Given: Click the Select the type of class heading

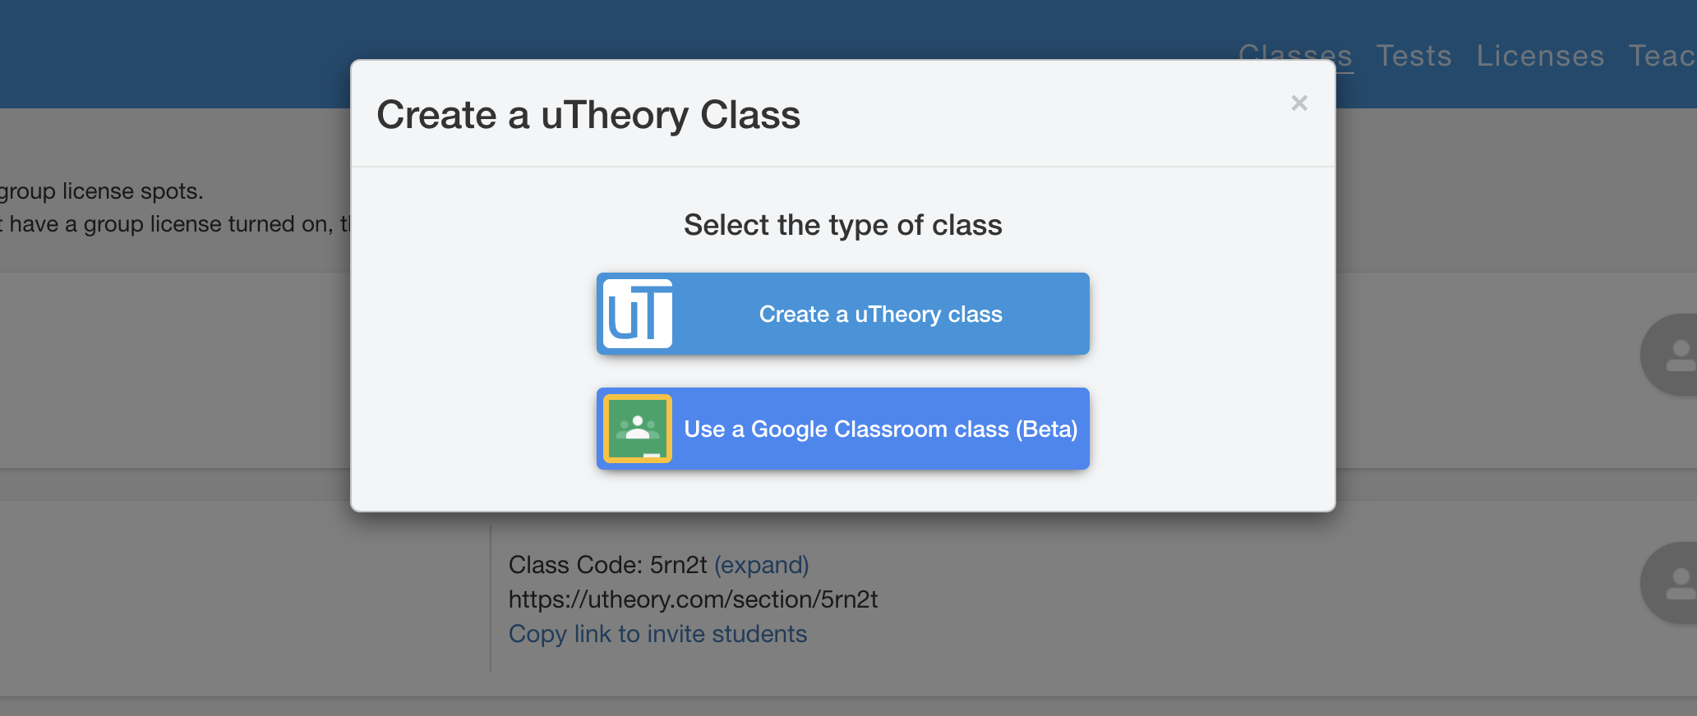Looking at the screenshot, I should click(842, 225).
